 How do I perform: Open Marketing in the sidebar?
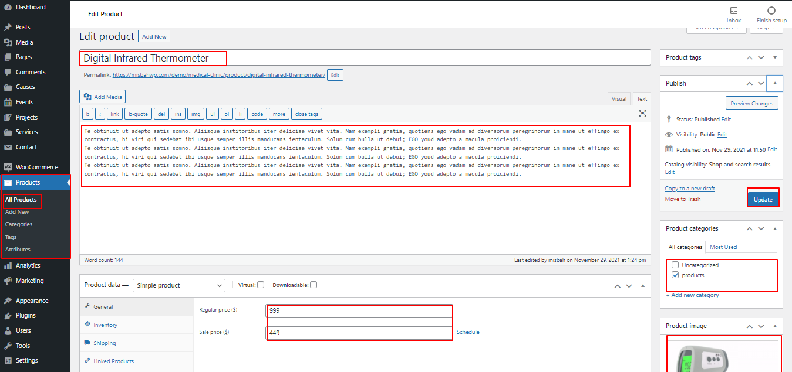point(29,281)
